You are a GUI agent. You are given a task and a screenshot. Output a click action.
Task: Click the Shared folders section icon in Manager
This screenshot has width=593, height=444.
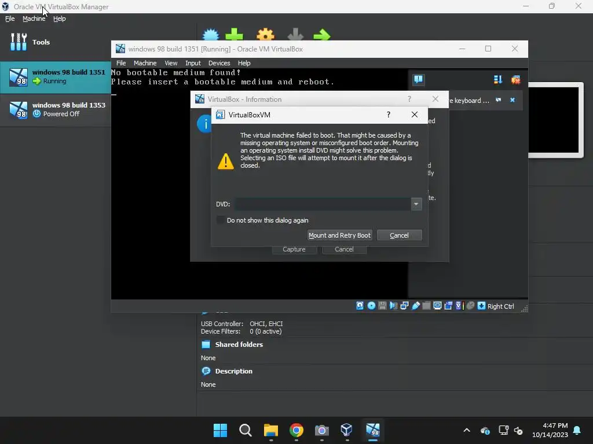(206, 345)
